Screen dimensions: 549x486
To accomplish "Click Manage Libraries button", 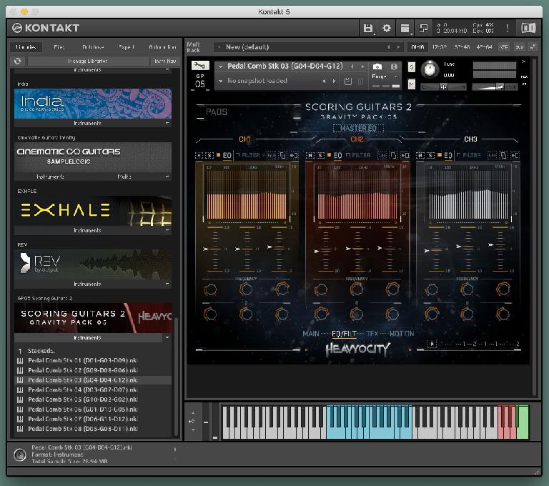I will click(x=88, y=61).
